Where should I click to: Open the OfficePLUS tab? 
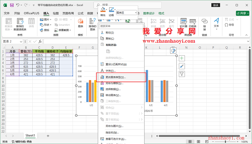pyautogui.click(x=31, y=13)
